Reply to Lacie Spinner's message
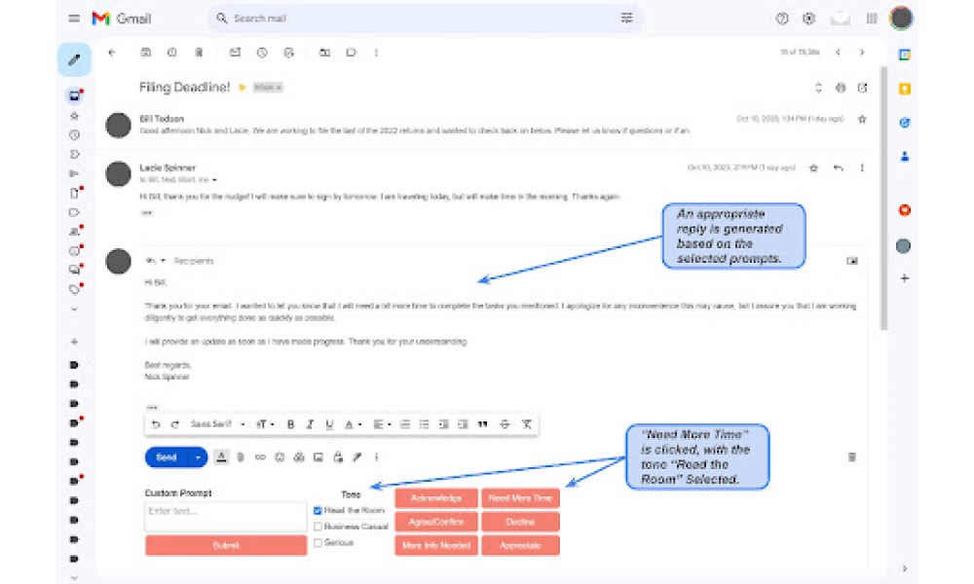Screen dimensions: 974x584 coord(838,167)
